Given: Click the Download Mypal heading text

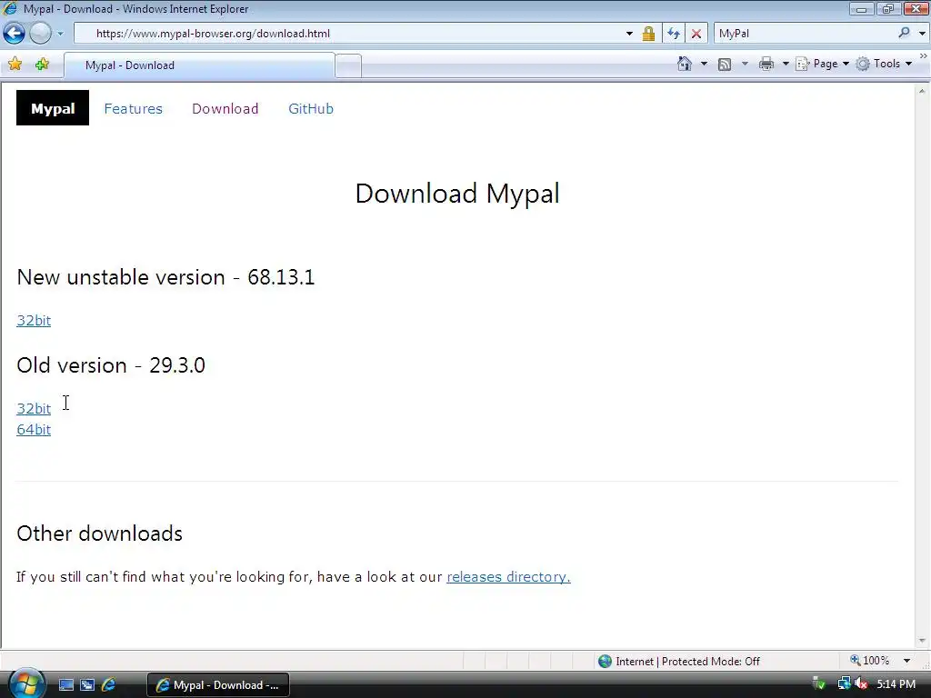Looking at the screenshot, I should 457,194.
